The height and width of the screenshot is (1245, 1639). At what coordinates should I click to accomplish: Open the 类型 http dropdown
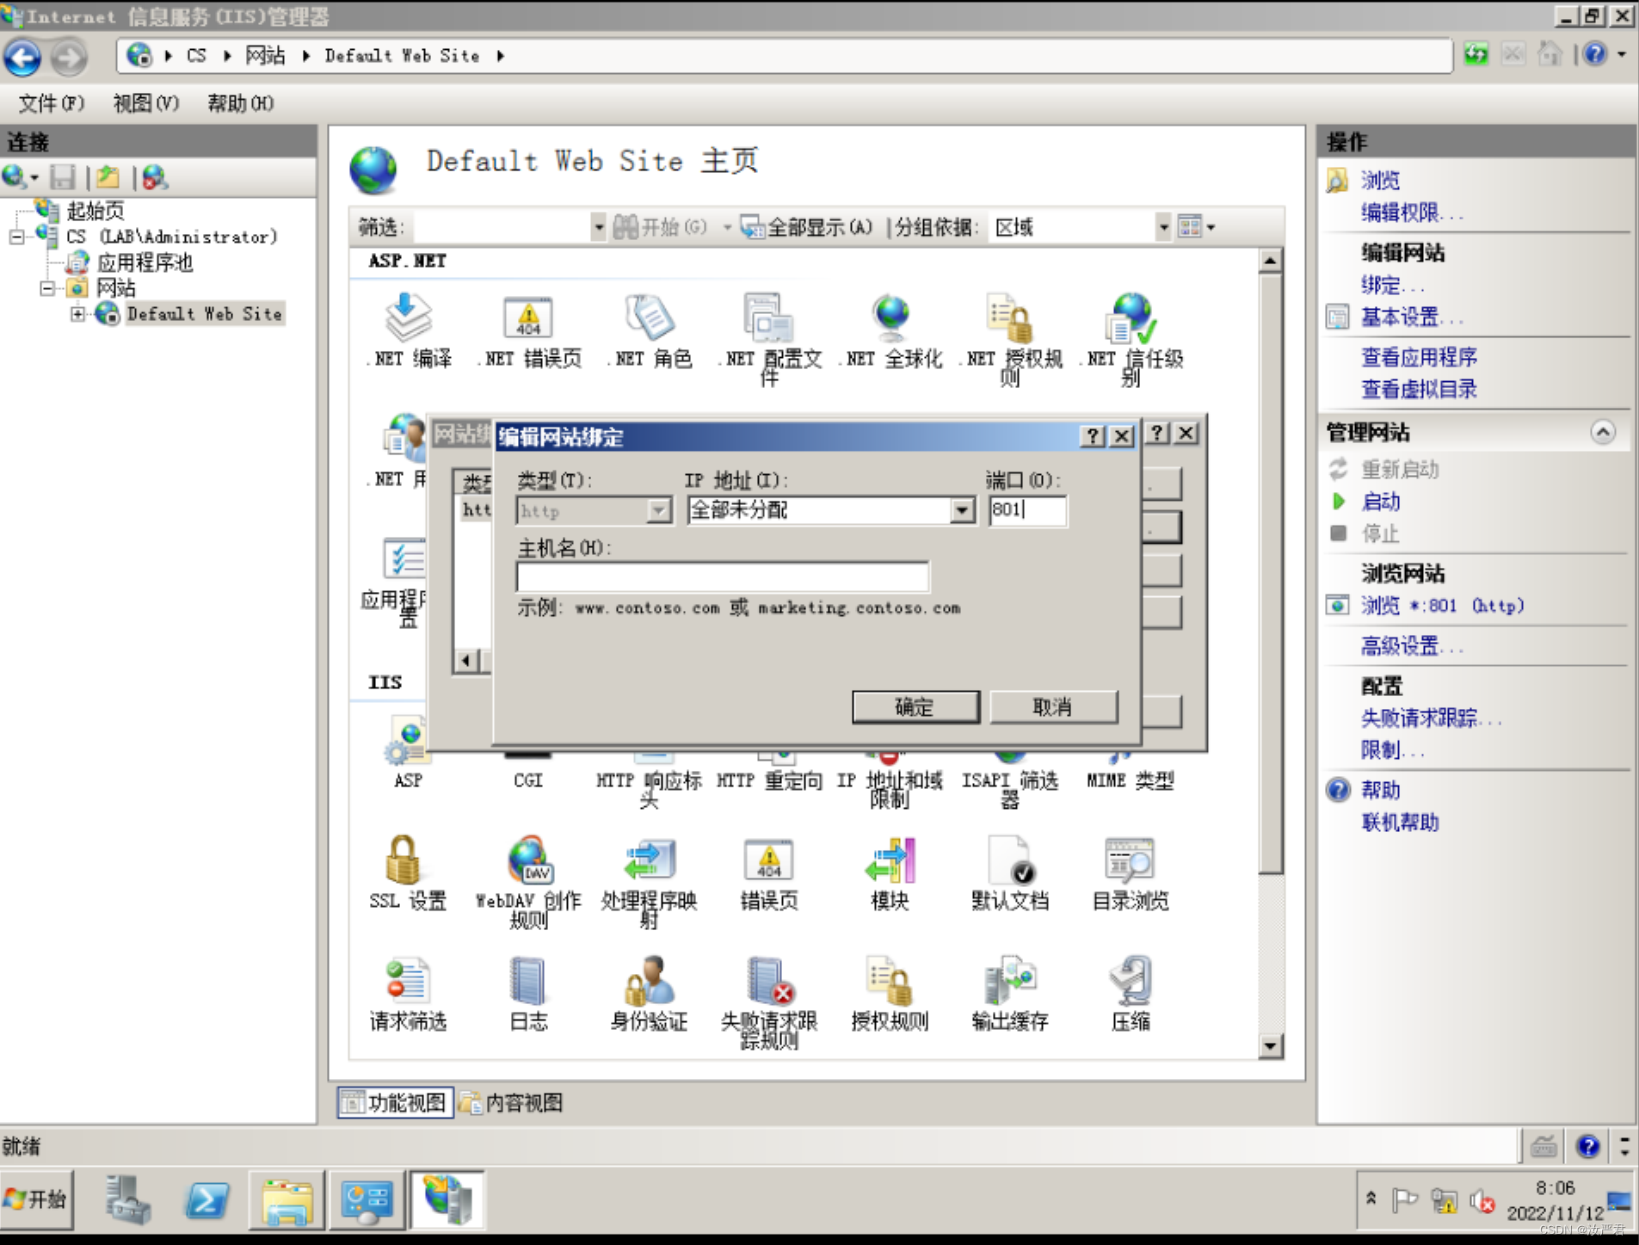pyautogui.click(x=659, y=510)
